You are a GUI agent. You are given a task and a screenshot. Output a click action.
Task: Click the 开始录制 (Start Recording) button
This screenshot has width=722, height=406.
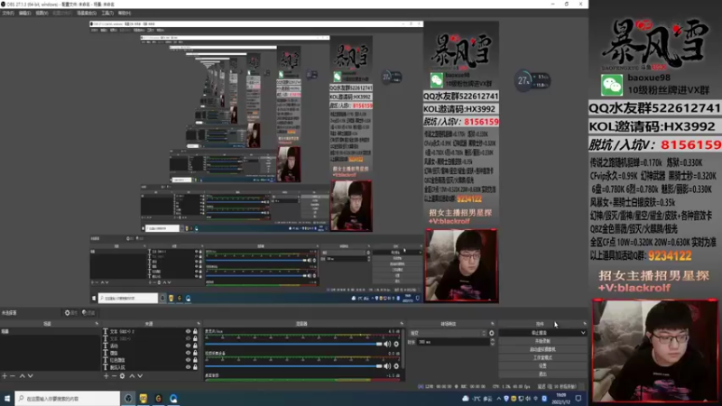coord(542,341)
